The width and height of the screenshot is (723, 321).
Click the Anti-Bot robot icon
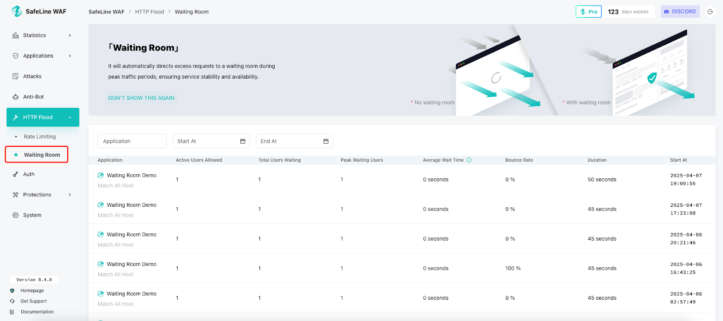(15, 97)
